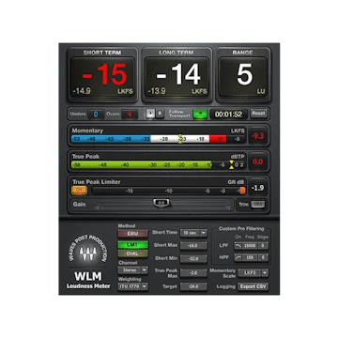Click the True Peak Max value field

[193, 273]
